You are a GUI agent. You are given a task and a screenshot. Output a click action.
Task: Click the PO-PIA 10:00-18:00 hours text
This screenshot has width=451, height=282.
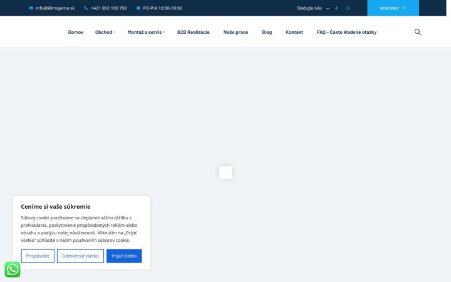coord(162,8)
